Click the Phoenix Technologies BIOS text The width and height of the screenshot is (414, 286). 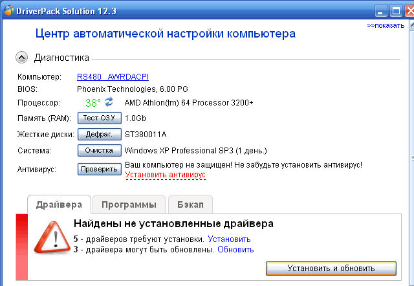pos(132,89)
